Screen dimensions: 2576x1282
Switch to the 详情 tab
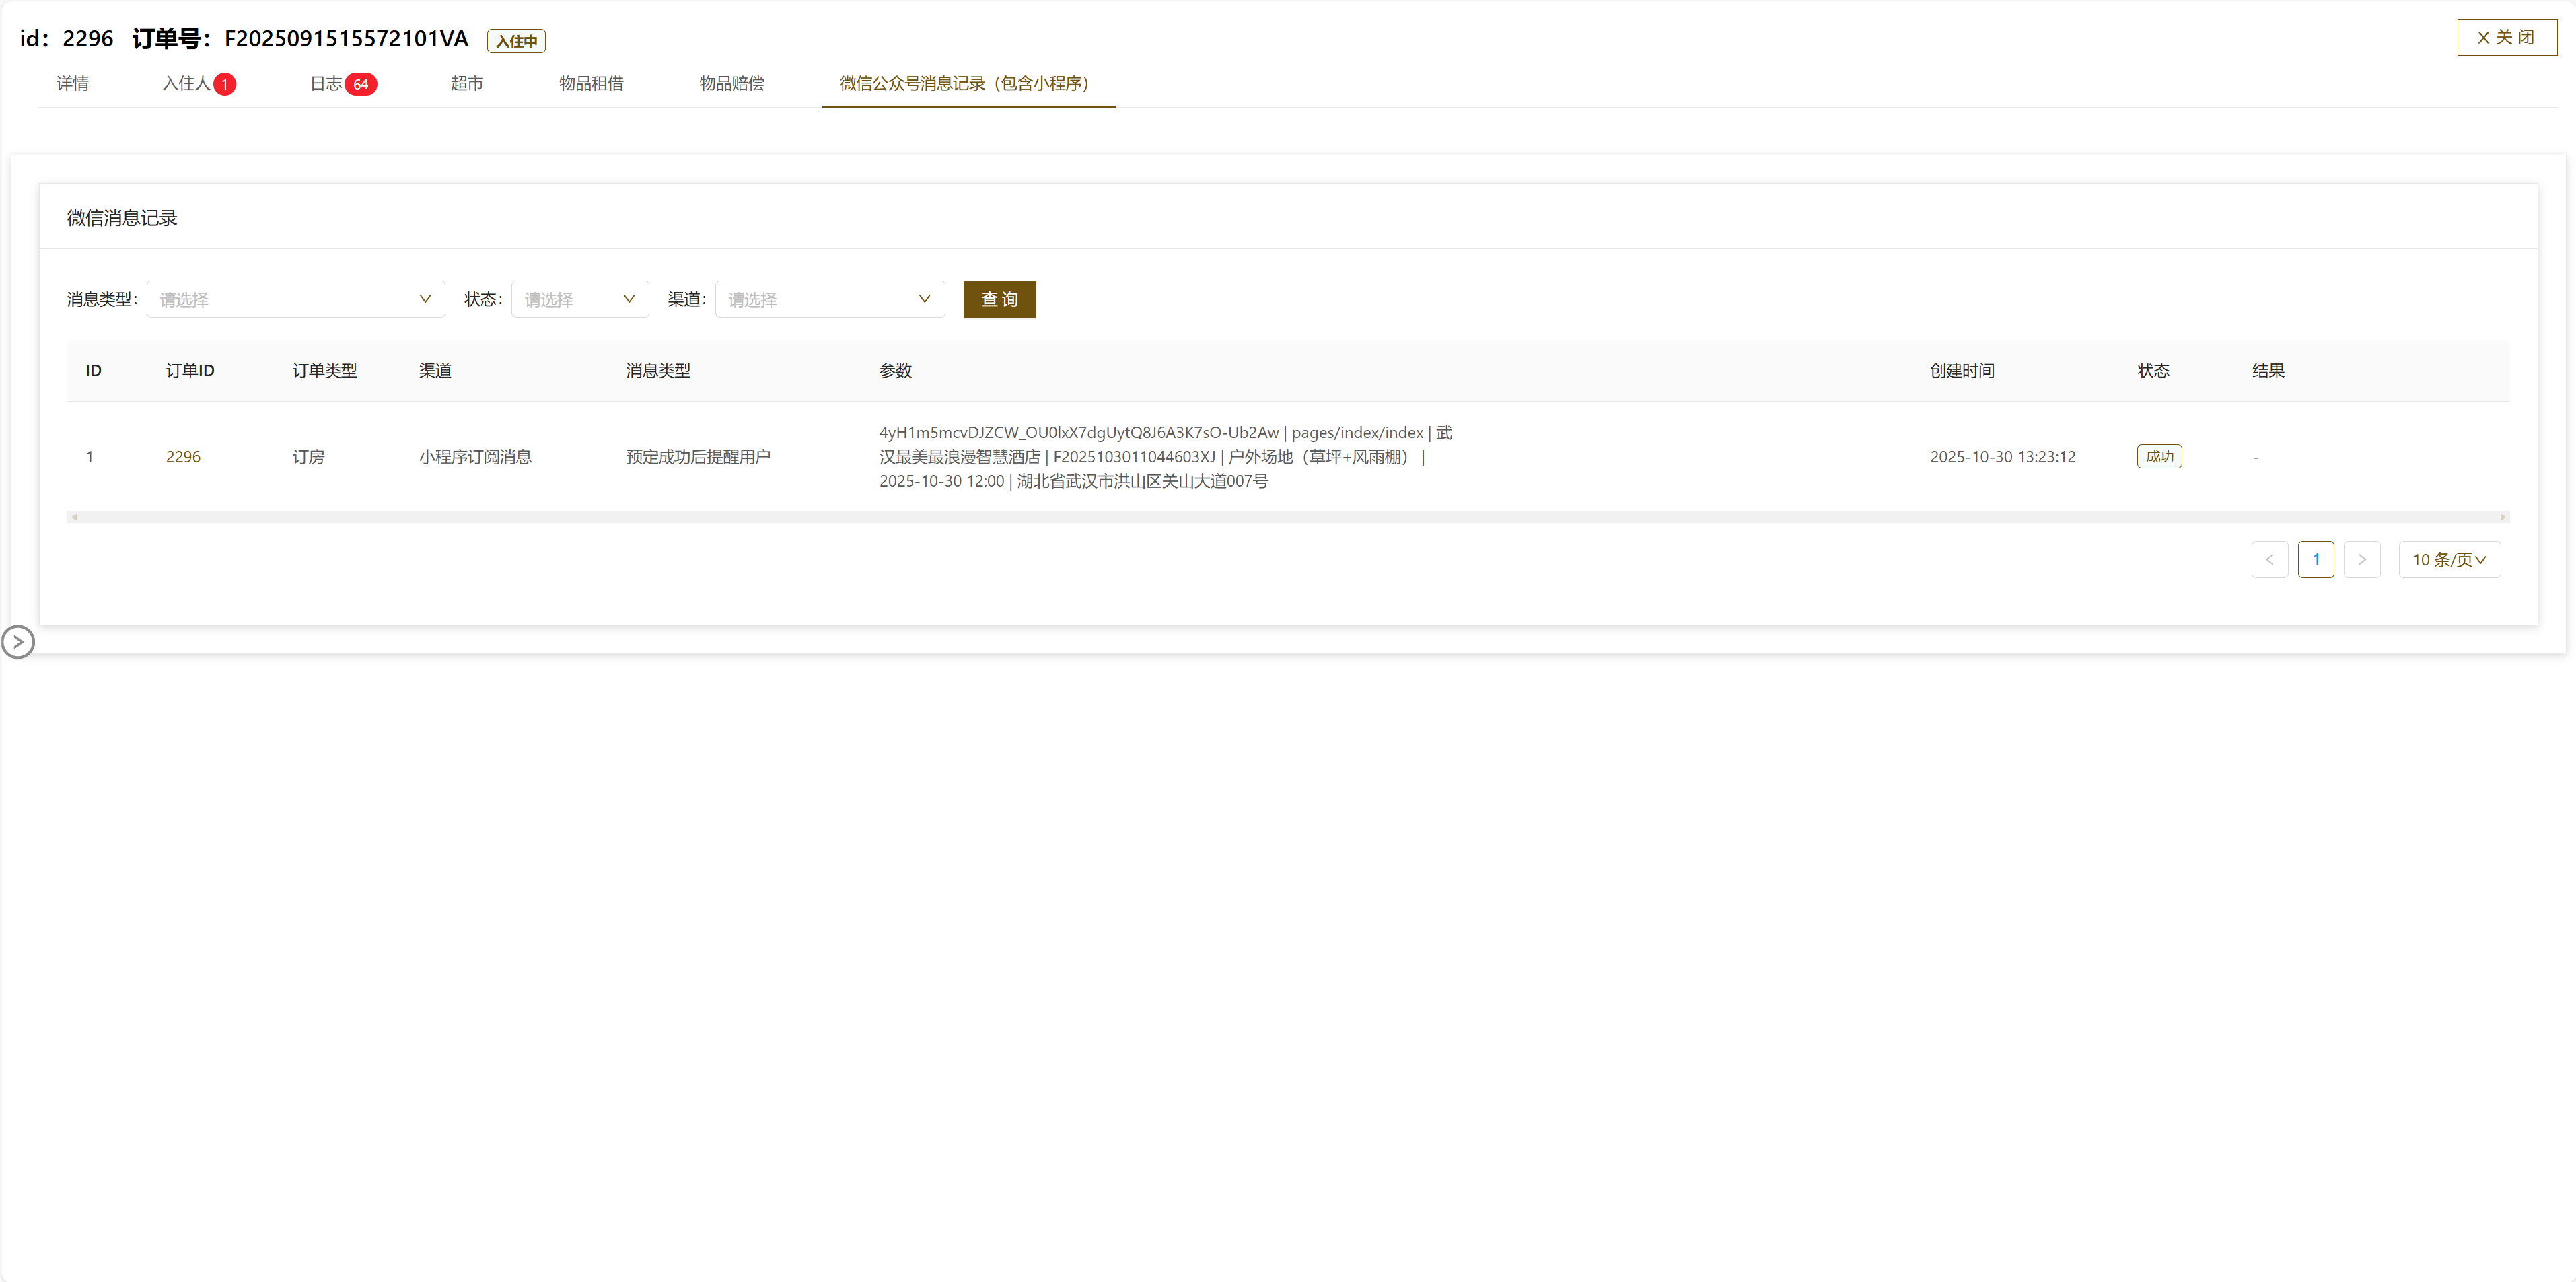click(x=72, y=83)
